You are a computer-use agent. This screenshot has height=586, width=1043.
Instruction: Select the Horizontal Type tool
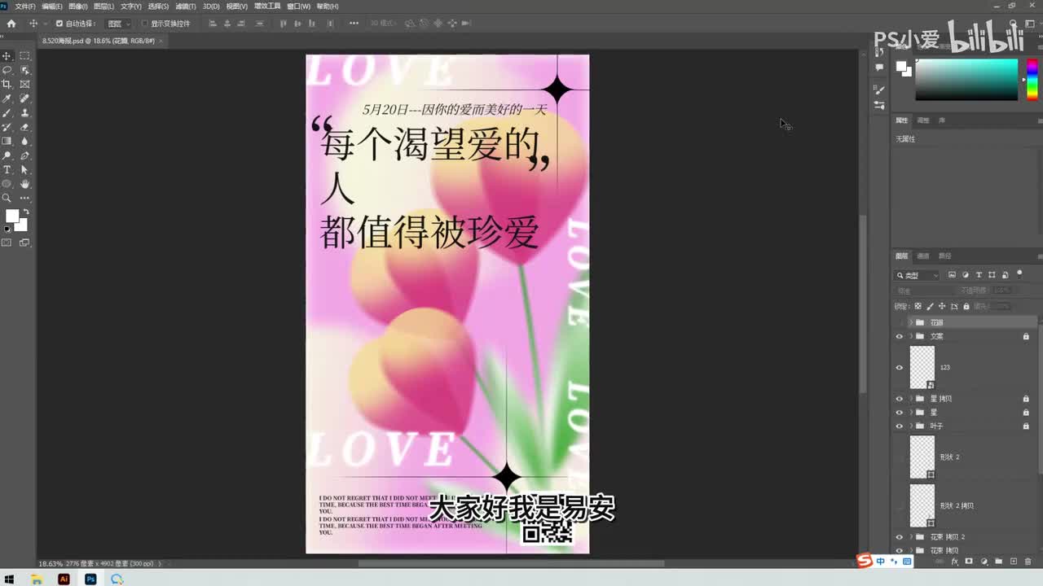pos(7,169)
